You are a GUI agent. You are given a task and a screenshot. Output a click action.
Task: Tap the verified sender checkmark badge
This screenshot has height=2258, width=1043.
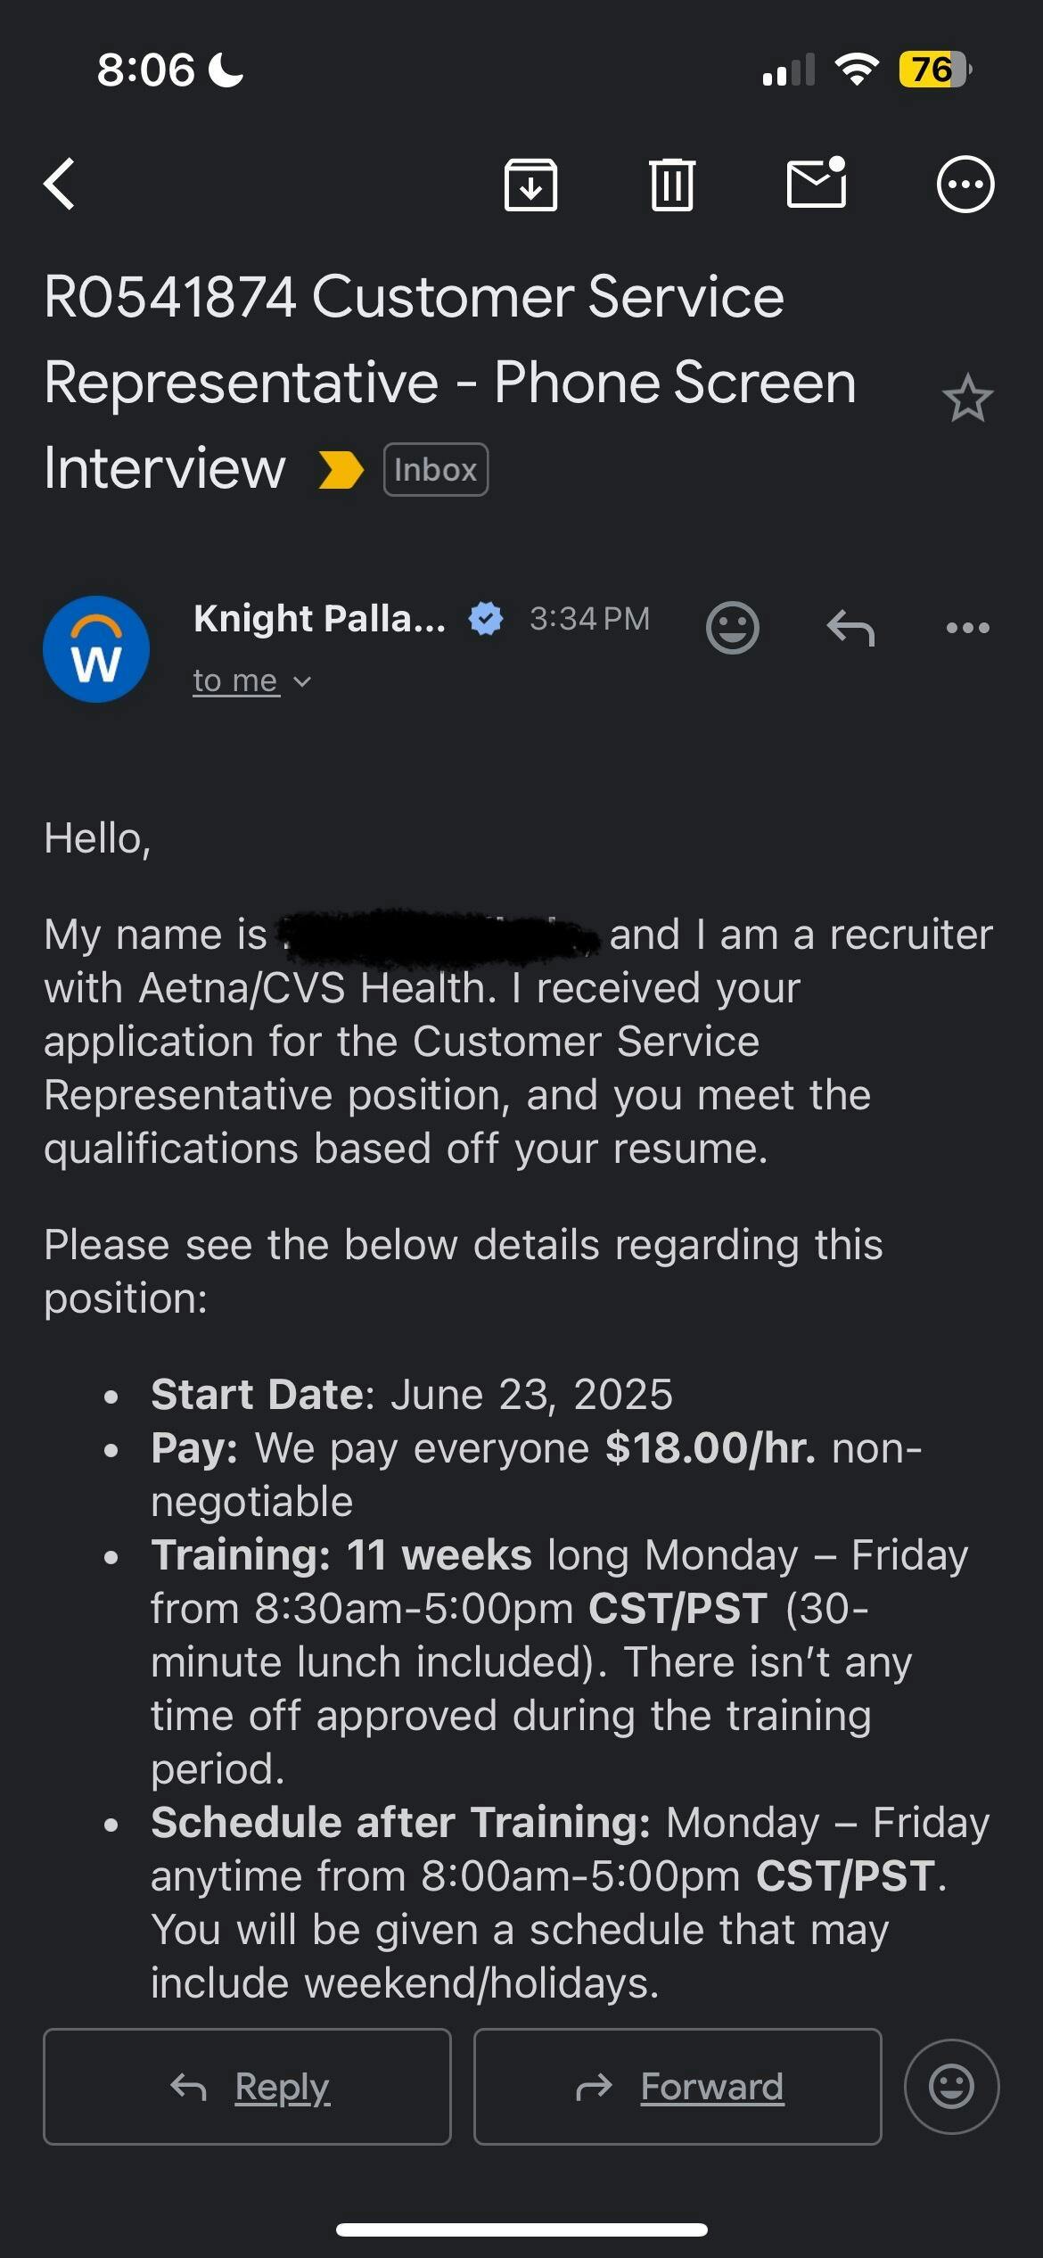(x=486, y=618)
